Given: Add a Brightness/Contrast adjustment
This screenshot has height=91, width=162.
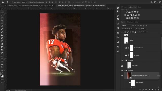Looking at the screenshot, I should [127, 12].
